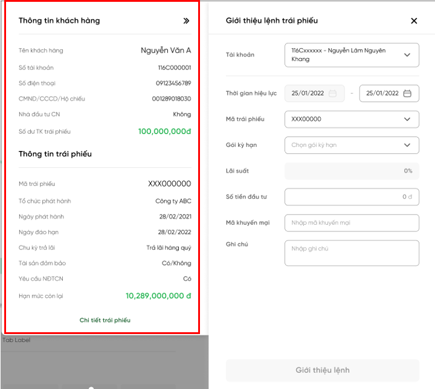
Task: Expand the Mã trái phiếu dropdown
Action: point(352,119)
